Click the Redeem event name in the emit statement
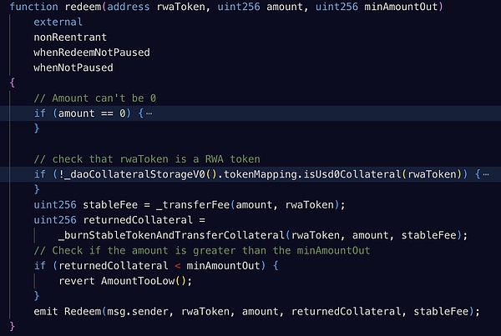The width and height of the screenshot is (501, 336). click(x=84, y=310)
